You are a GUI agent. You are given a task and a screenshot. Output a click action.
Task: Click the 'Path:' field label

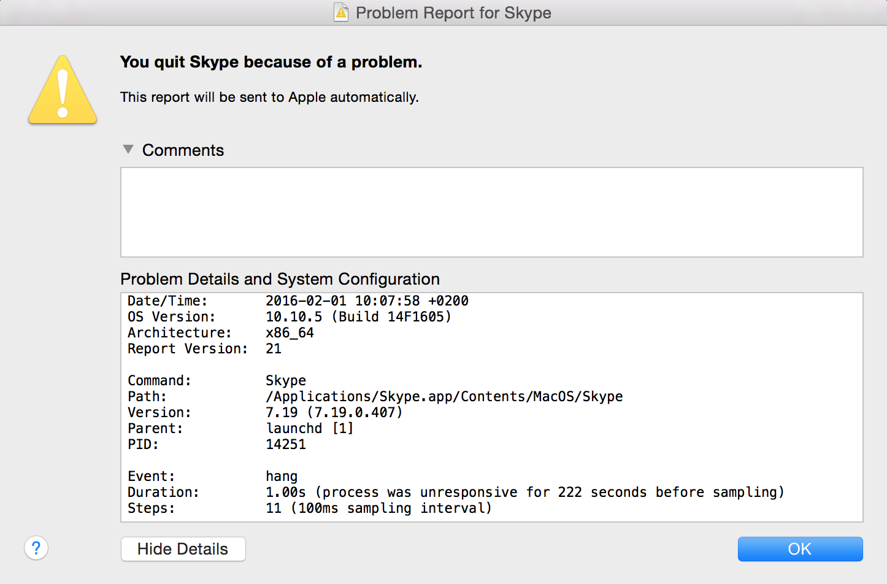[147, 396]
